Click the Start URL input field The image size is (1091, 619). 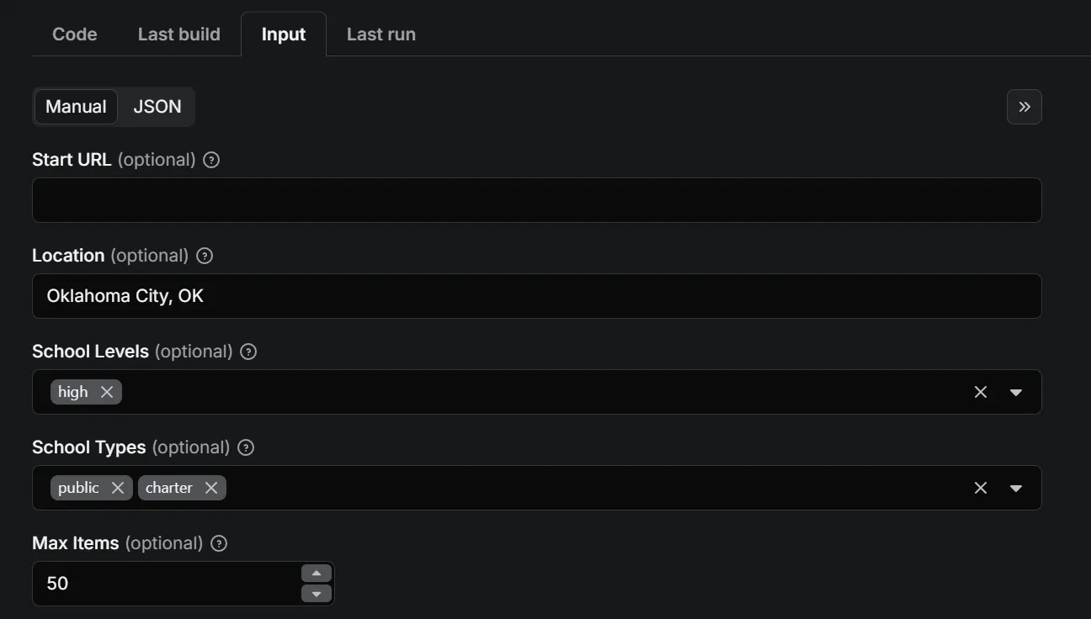[536, 200]
